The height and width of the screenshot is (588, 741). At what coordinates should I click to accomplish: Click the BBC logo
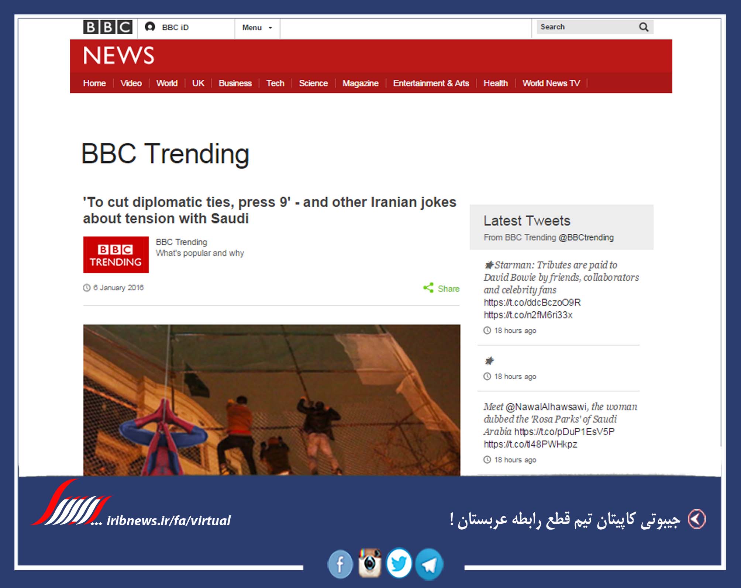click(108, 27)
